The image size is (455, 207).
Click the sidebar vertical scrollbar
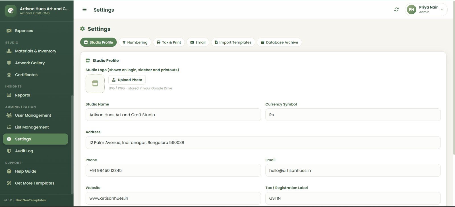[x=72, y=144]
